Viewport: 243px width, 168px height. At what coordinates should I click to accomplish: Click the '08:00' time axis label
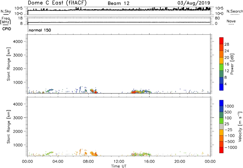[88, 162]
